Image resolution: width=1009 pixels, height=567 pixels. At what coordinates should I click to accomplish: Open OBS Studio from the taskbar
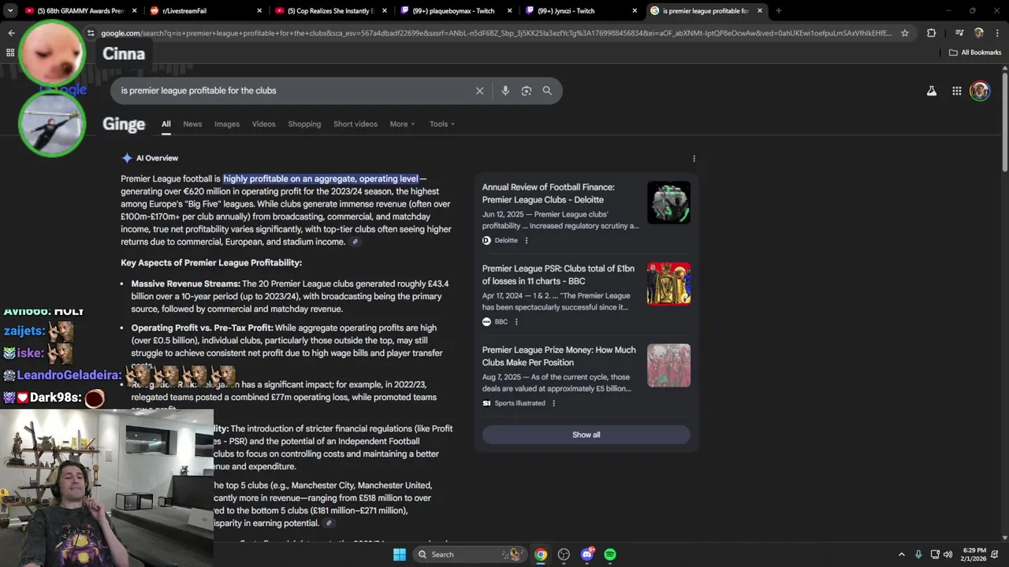pyautogui.click(x=564, y=554)
